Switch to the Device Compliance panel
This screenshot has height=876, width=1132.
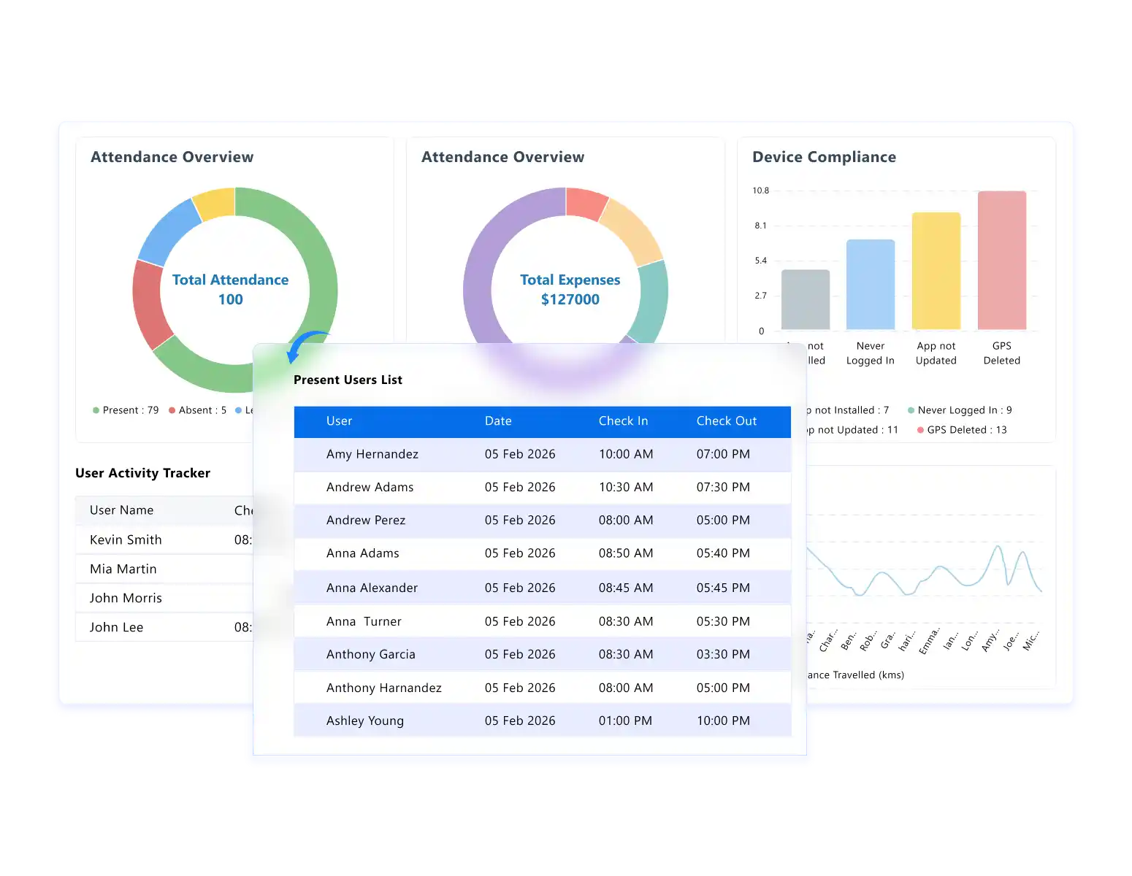(824, 156)
